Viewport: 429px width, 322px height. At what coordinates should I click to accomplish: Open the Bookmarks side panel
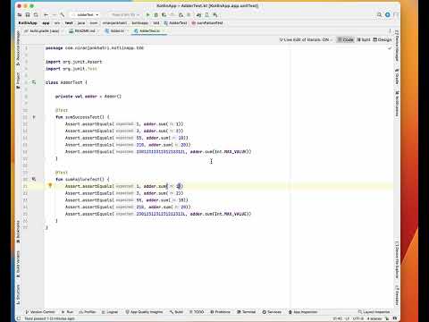click(x=18, y=232)
